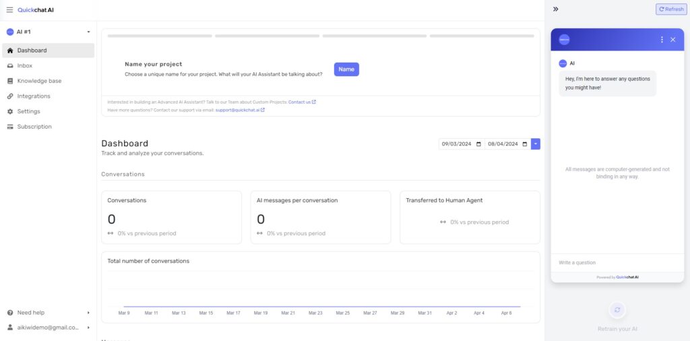690x341 pixels.
Task: Open the start date calendar picker icon
Action: 478,144
